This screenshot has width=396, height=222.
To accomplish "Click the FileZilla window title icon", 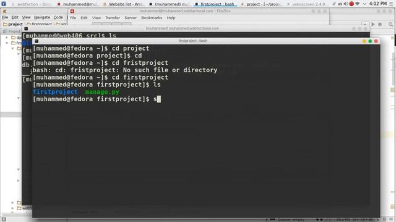I will pyautogui.click(x=72, y=11).
